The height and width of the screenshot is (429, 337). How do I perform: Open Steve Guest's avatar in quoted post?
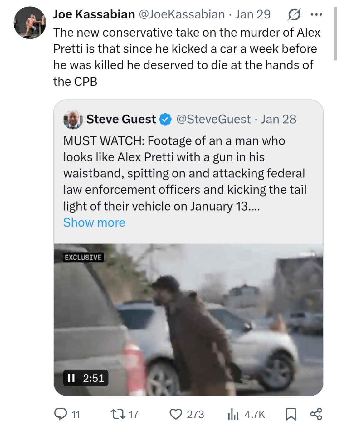coord(73,119)
